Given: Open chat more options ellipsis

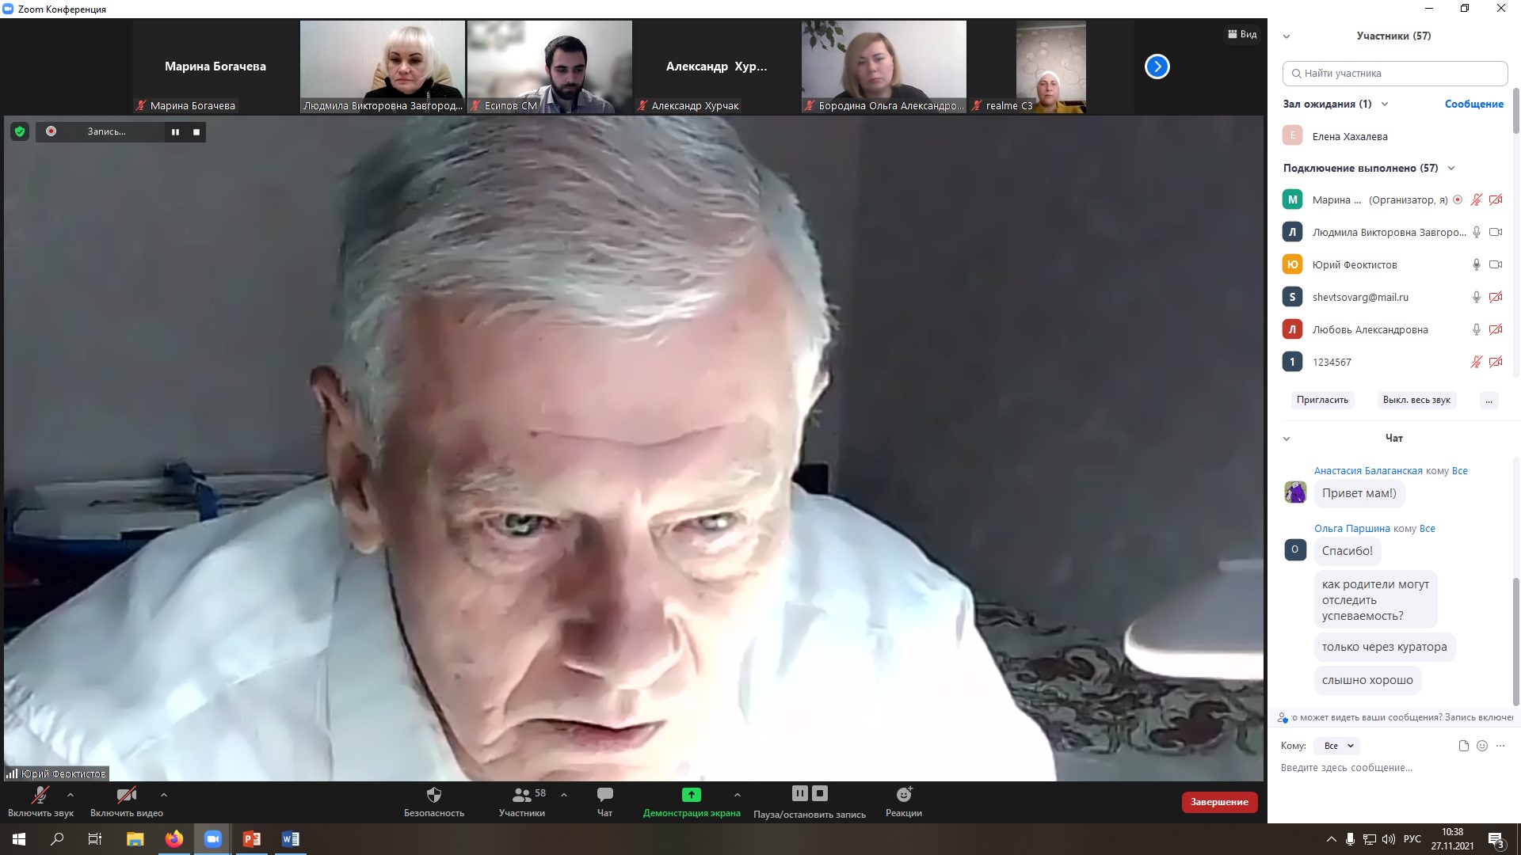Looking at the screenshot, I should click(x=1500, y=746).
